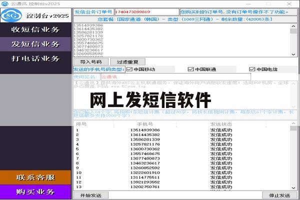This screenshot has height=200, width=300.
Task: Select table row 1 number 13514939386
Action: click(145, 130)
